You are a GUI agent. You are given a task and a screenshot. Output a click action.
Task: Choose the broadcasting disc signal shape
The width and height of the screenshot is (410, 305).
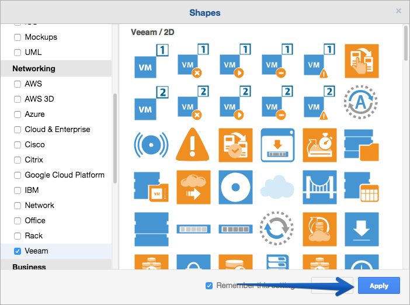[151, 145]
